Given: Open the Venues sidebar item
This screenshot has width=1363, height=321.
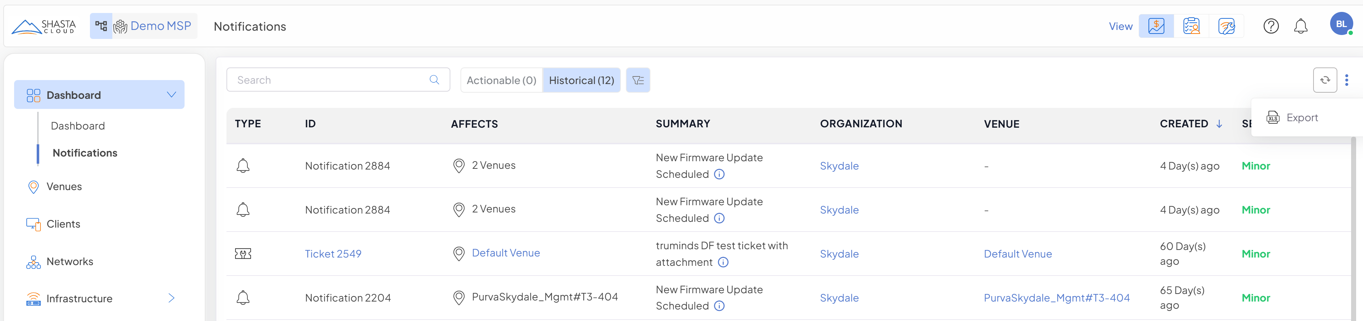Looking at the screenshot, I should (x=64, y=187).
